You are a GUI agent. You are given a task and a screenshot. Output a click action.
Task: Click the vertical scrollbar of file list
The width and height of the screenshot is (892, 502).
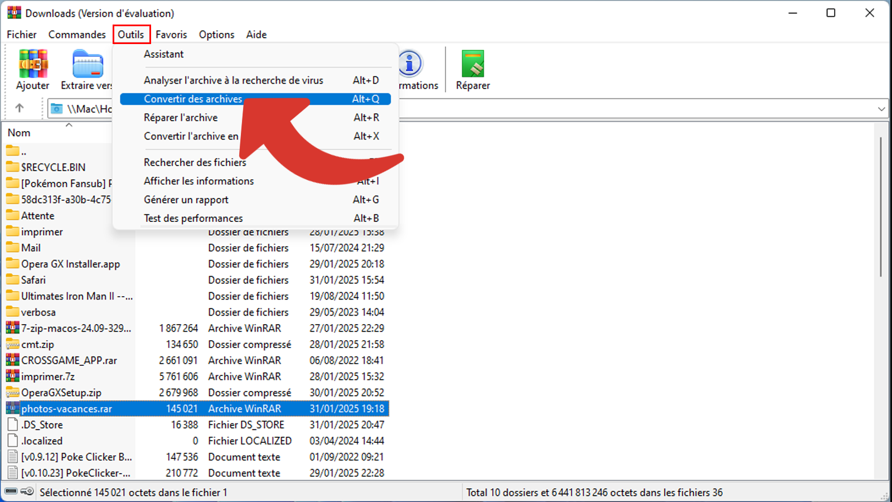pyautogui.click(x=881, y=206)
